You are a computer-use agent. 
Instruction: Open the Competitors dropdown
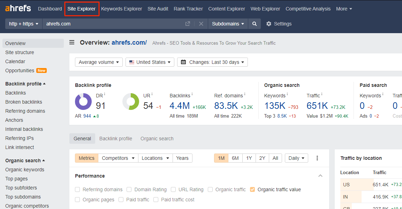click(118, 158)
